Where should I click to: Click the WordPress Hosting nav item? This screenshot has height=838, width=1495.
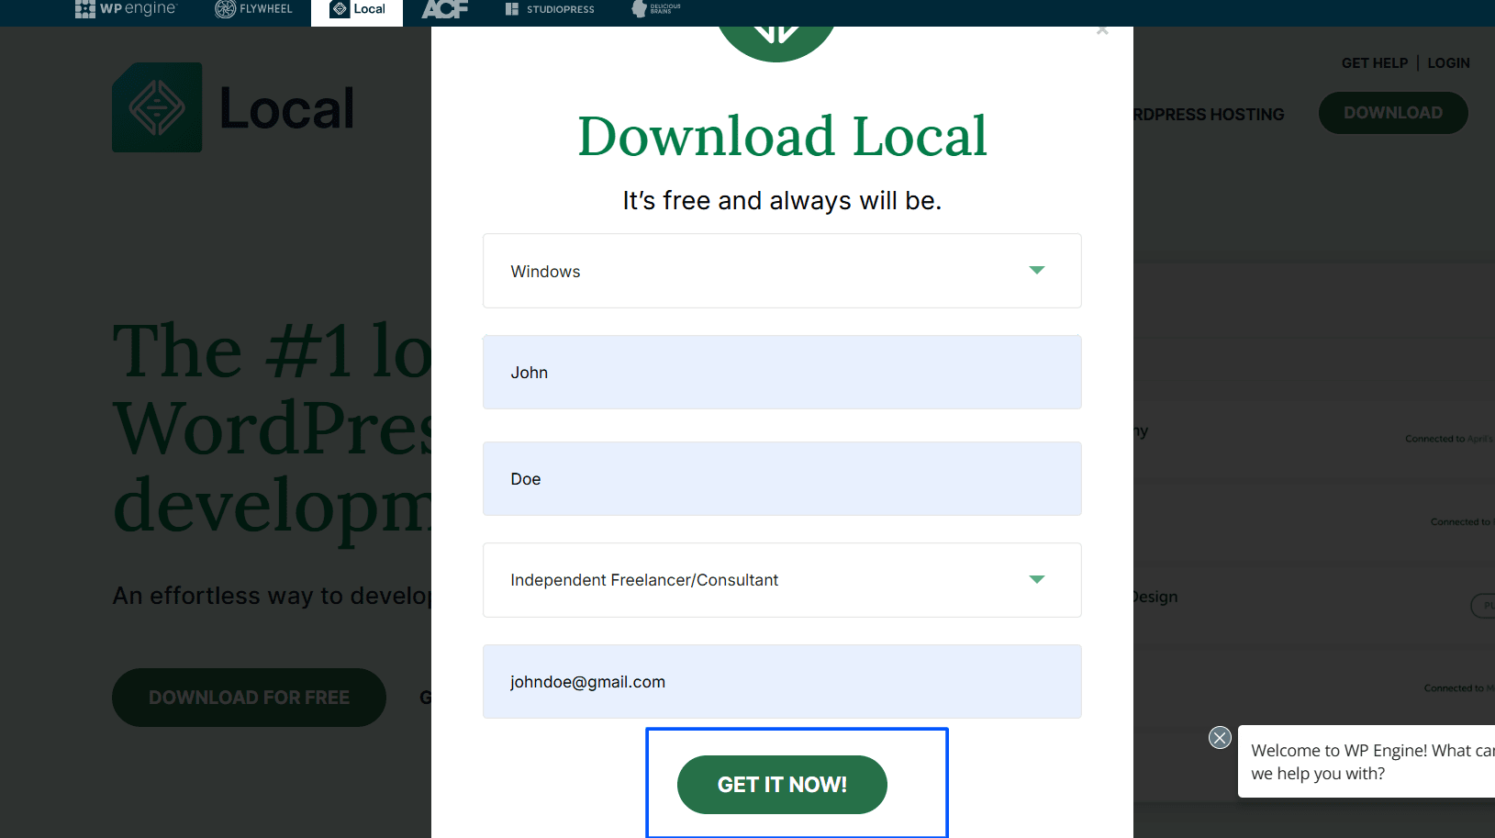tap(1209, 115)
